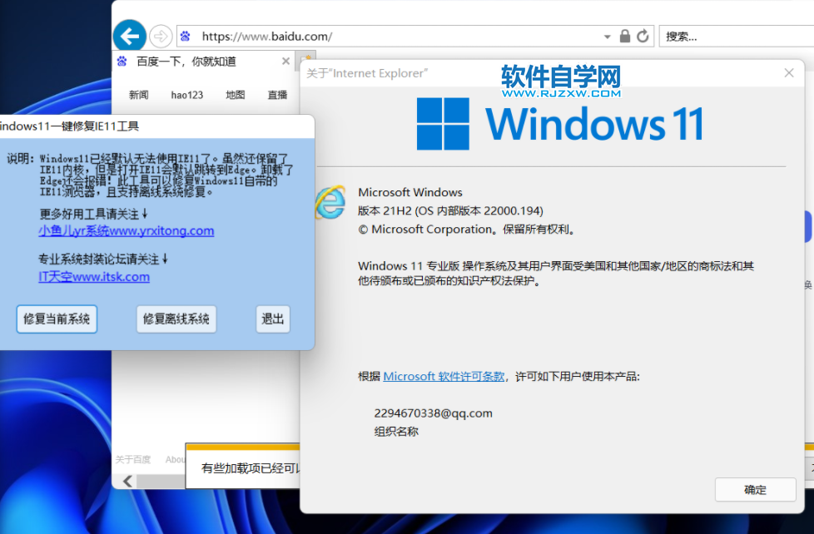814x534 pixels.
Task: Click the 修复当前系统 button
Action: pos(57,319)
